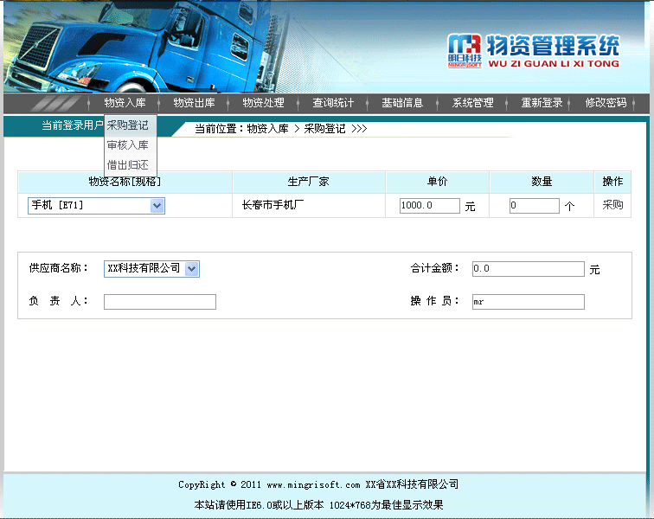This screenshot has width=654, height=519.
Task: Expand the 手机 [E71] material dropdown
Action: point(96,206)
